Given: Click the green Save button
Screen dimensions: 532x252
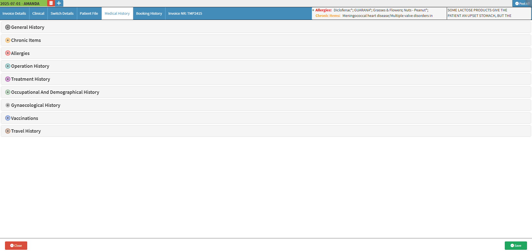Looking at the screenshot, I should 516,246.
